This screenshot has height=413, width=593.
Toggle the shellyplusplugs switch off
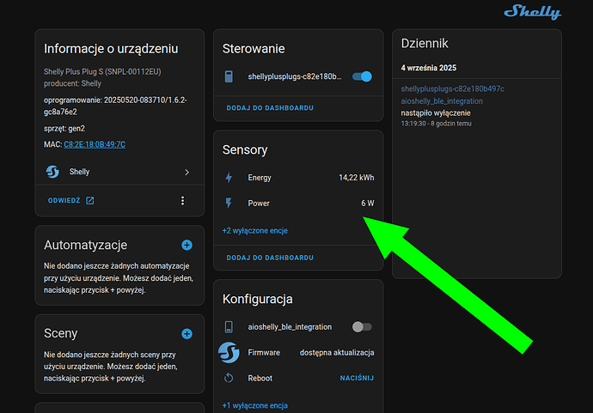[x=362, y=76]
